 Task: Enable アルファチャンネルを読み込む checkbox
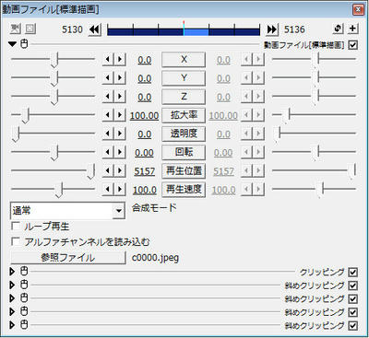coord(15,241)
